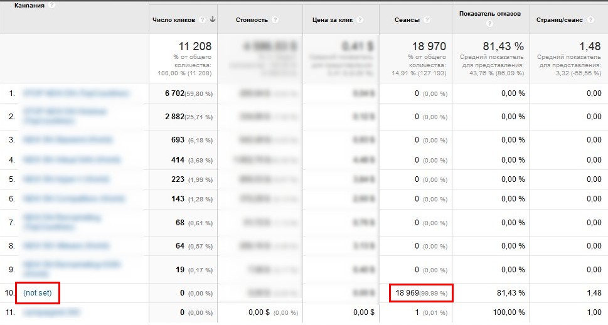Sort table by Сеансы header
This screenshot has width=608, height=325.
click(407, 20)
